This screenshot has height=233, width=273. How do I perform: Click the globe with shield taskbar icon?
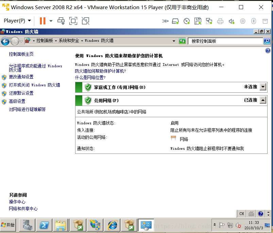[x=95, y=225]
